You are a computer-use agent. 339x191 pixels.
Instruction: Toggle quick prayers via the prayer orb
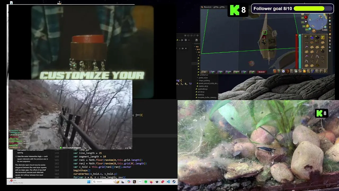[x=306, y=22]
